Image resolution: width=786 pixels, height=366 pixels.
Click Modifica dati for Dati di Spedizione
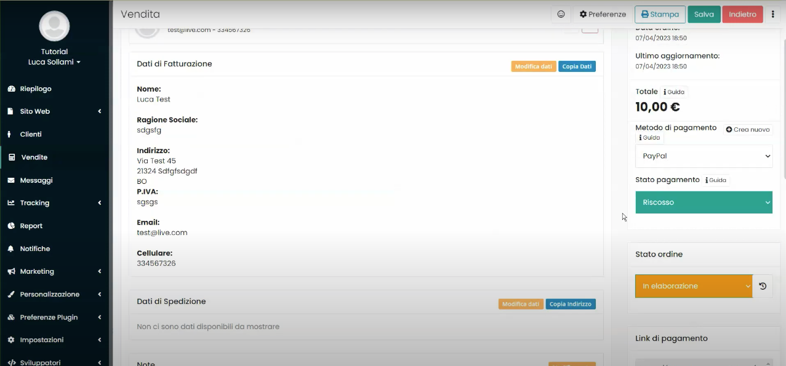(520, 304)
